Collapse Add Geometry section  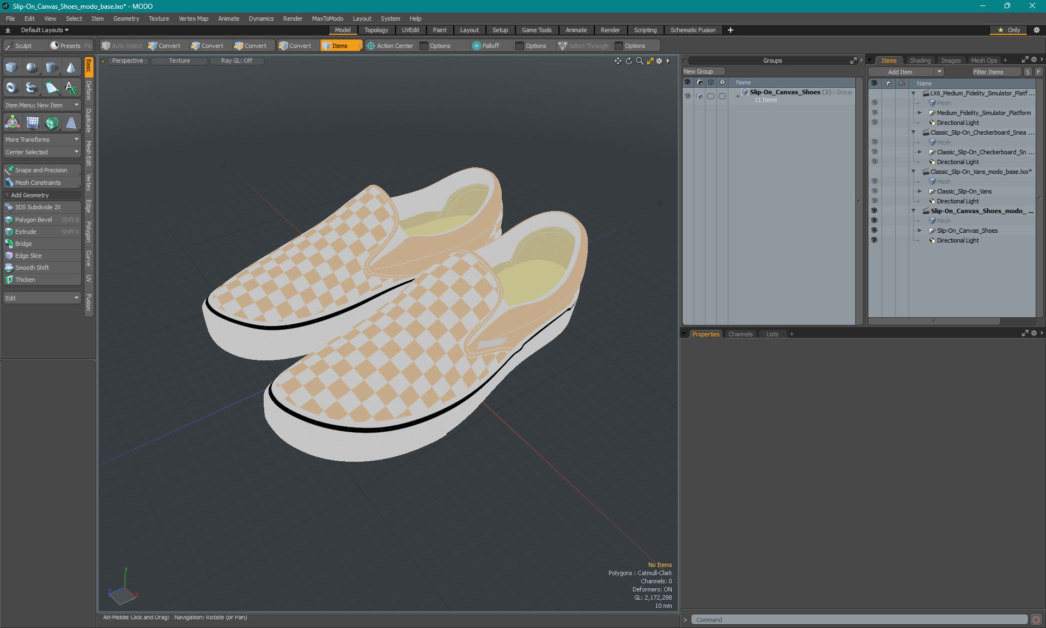(7, 195)
